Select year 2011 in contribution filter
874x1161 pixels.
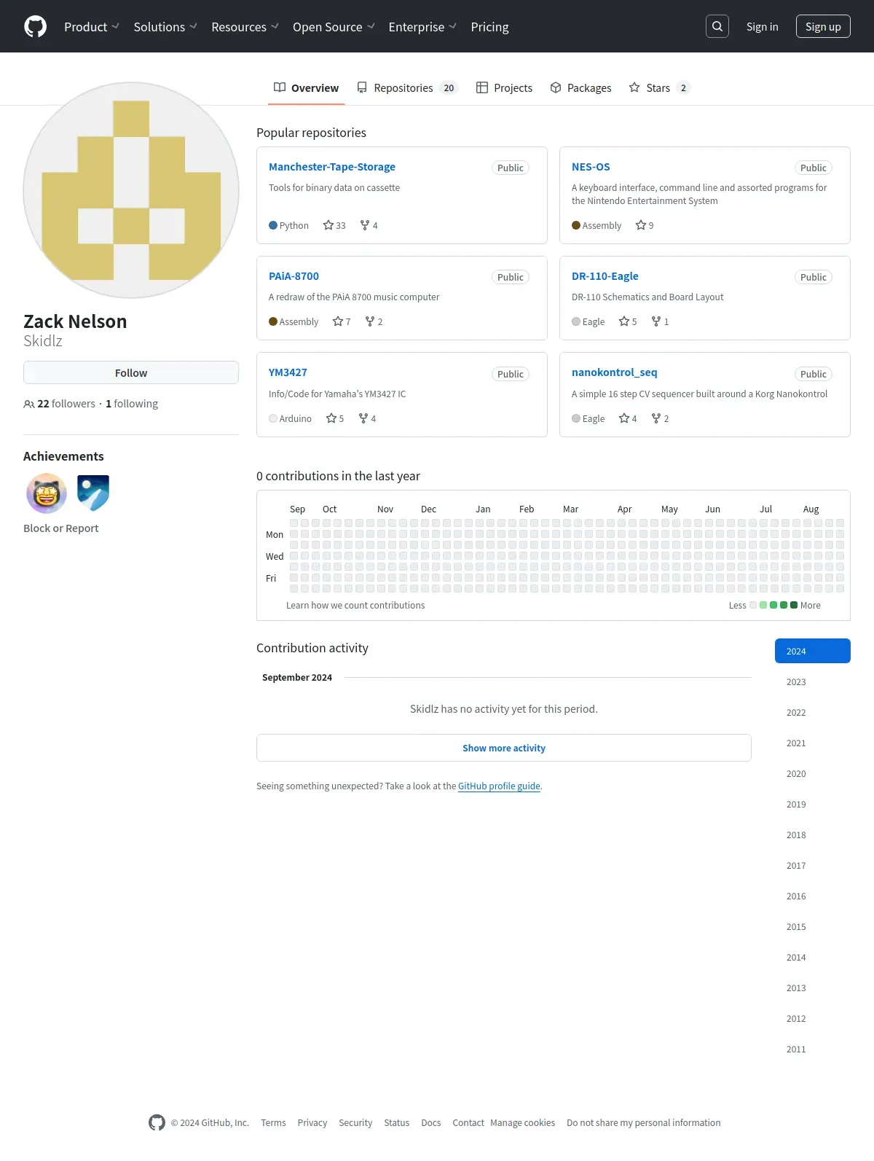pyautogui.click(x=813, y=1049)
